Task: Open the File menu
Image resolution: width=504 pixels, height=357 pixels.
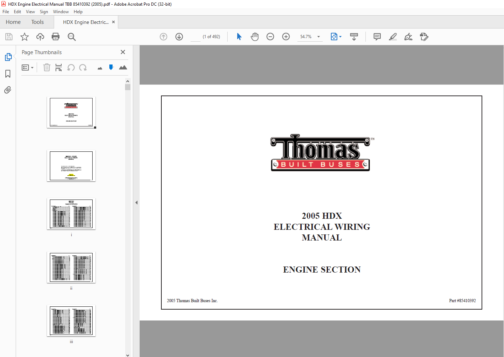Action: 6,12
